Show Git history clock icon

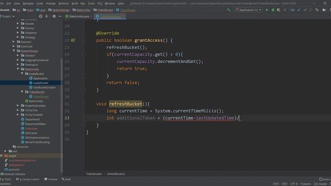point(310,10)
